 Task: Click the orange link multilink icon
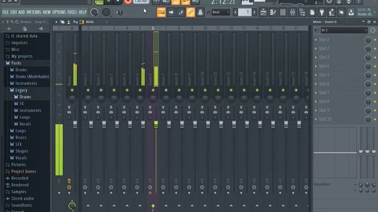click(x=190, y=12)
